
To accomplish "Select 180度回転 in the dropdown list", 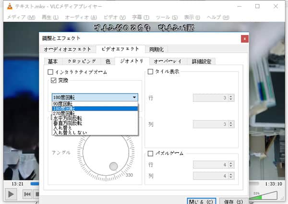I will (x=95, y=108).
